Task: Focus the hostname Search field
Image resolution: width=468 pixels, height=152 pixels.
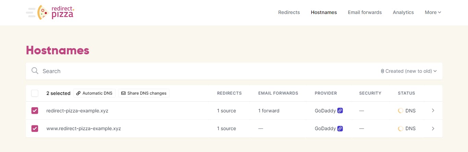Action: click(206, 71)
